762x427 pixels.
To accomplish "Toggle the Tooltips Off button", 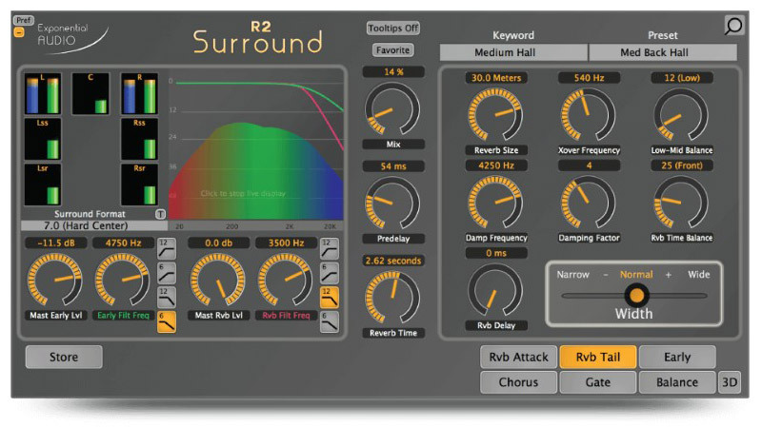I will (392, 29).
